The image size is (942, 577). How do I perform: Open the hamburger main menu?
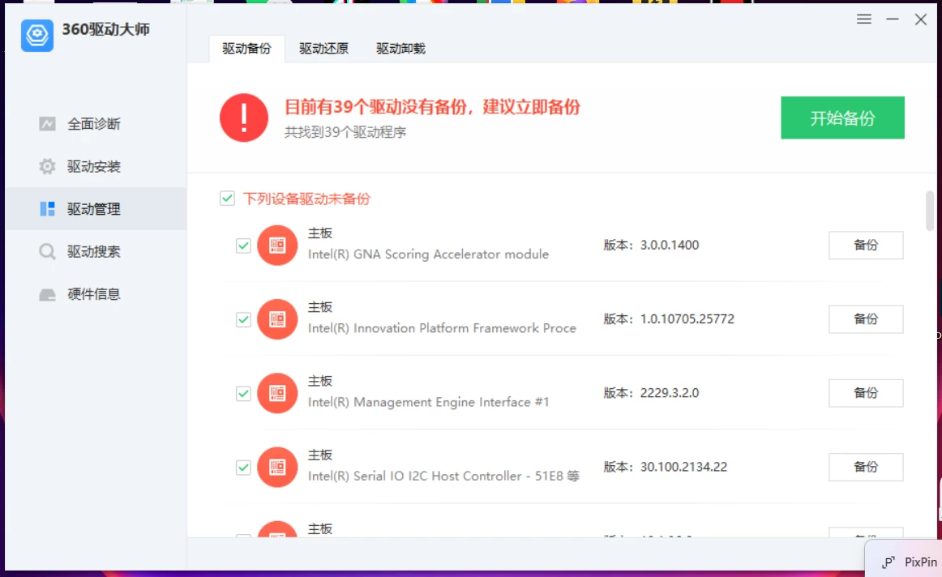tap(864, 19)
